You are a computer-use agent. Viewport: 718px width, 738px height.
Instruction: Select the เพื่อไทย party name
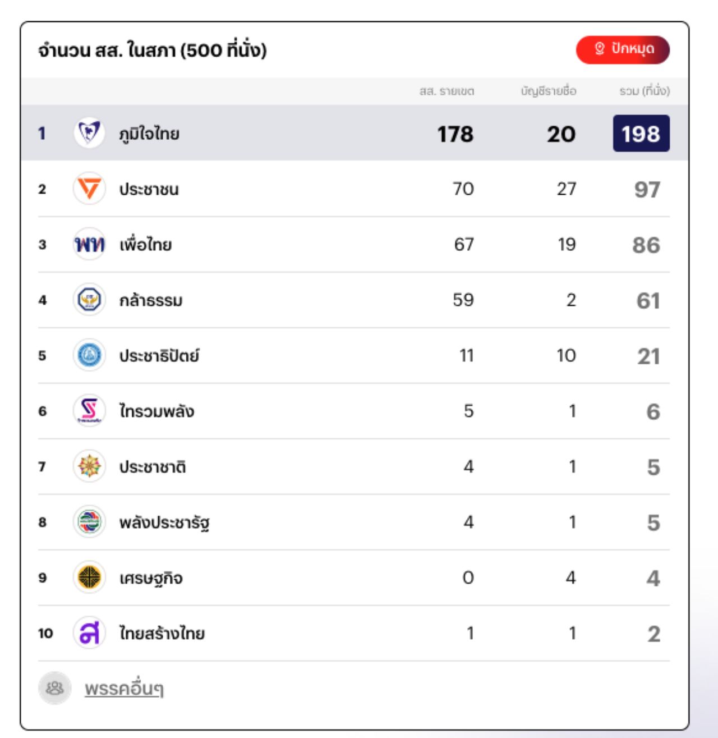(145, 245)
